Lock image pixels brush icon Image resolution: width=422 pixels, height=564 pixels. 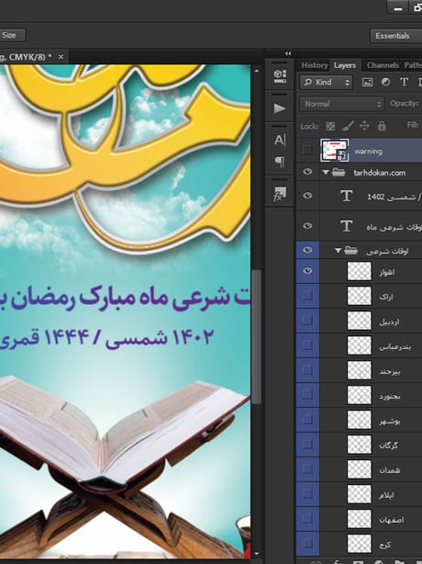(348, 126)
